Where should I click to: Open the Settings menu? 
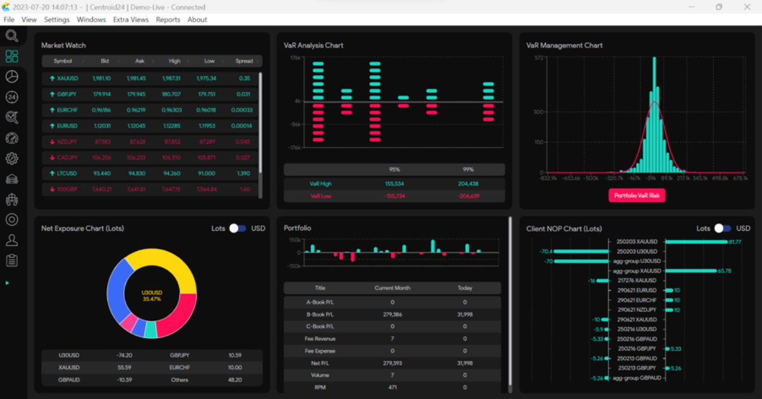pos(57,20)
